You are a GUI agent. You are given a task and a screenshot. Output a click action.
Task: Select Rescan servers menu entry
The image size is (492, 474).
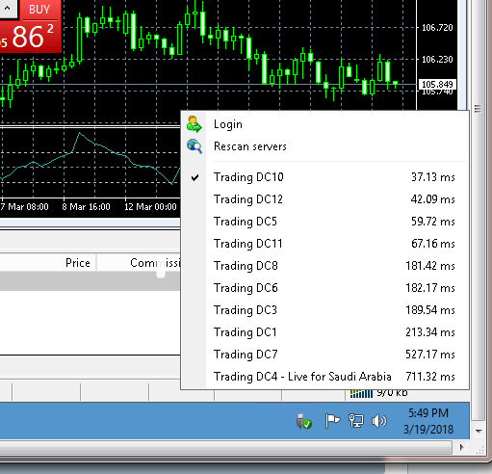click(324, 146)
